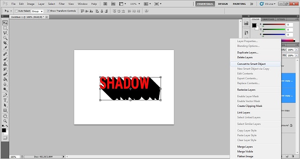Viewport: 300px width, 159px height.
Task: Select the Paint Bucket tool
Action: click(x=5, y=79)
